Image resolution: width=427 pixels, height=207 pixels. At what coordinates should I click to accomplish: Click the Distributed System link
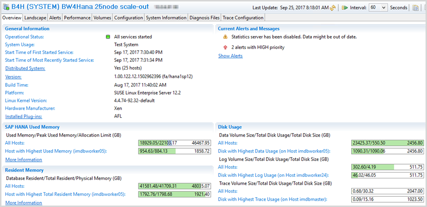pyautogui.click(x=25, y=68)
